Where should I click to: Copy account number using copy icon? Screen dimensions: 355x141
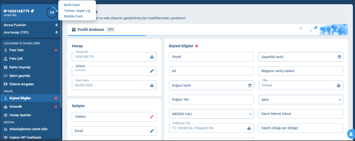pos(32,11)
